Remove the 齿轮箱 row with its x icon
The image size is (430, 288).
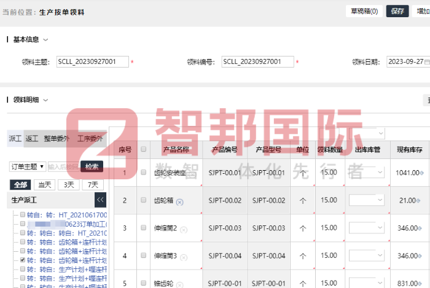coord(179,202)
